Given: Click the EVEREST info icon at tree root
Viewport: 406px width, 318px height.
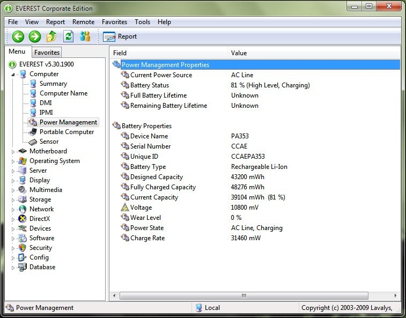Looking at the screenshot, I should [x=12, y=64].
